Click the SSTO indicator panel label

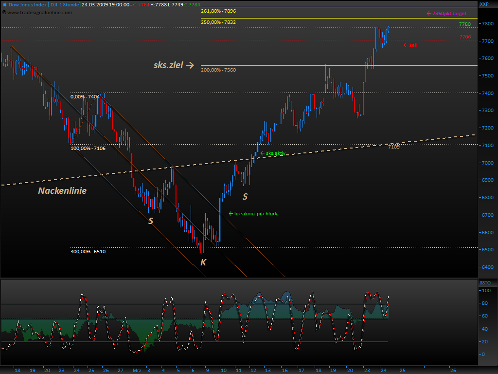(x=485, y=283)
